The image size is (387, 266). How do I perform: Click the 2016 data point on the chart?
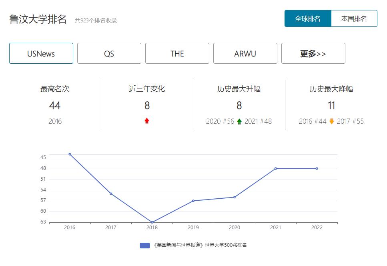tap(70, 153)
